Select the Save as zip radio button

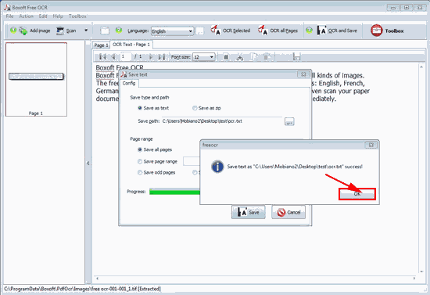pyautogui.click(x=195, y=108)
